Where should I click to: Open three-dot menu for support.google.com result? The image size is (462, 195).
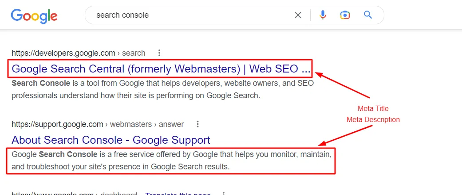tap(197, 124)
